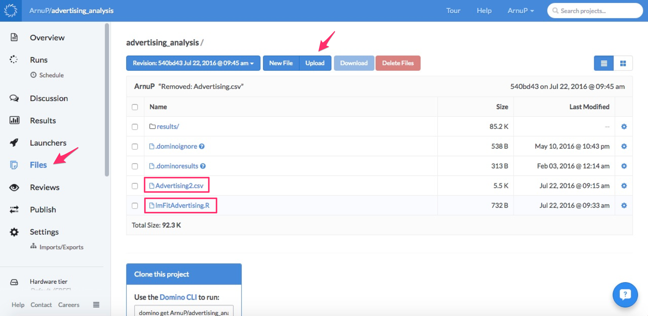
Task: Check the results/ folder checkbox
Action: click(x=135, y=127)
